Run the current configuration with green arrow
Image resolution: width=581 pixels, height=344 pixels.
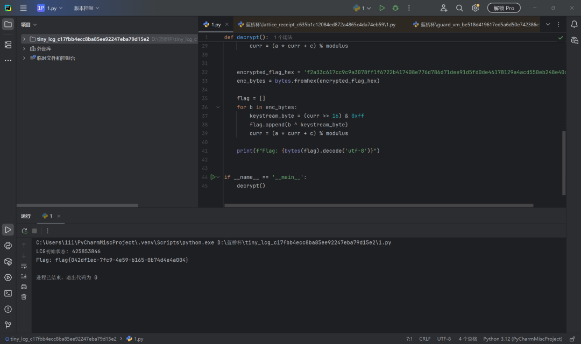tap(382, 8)
